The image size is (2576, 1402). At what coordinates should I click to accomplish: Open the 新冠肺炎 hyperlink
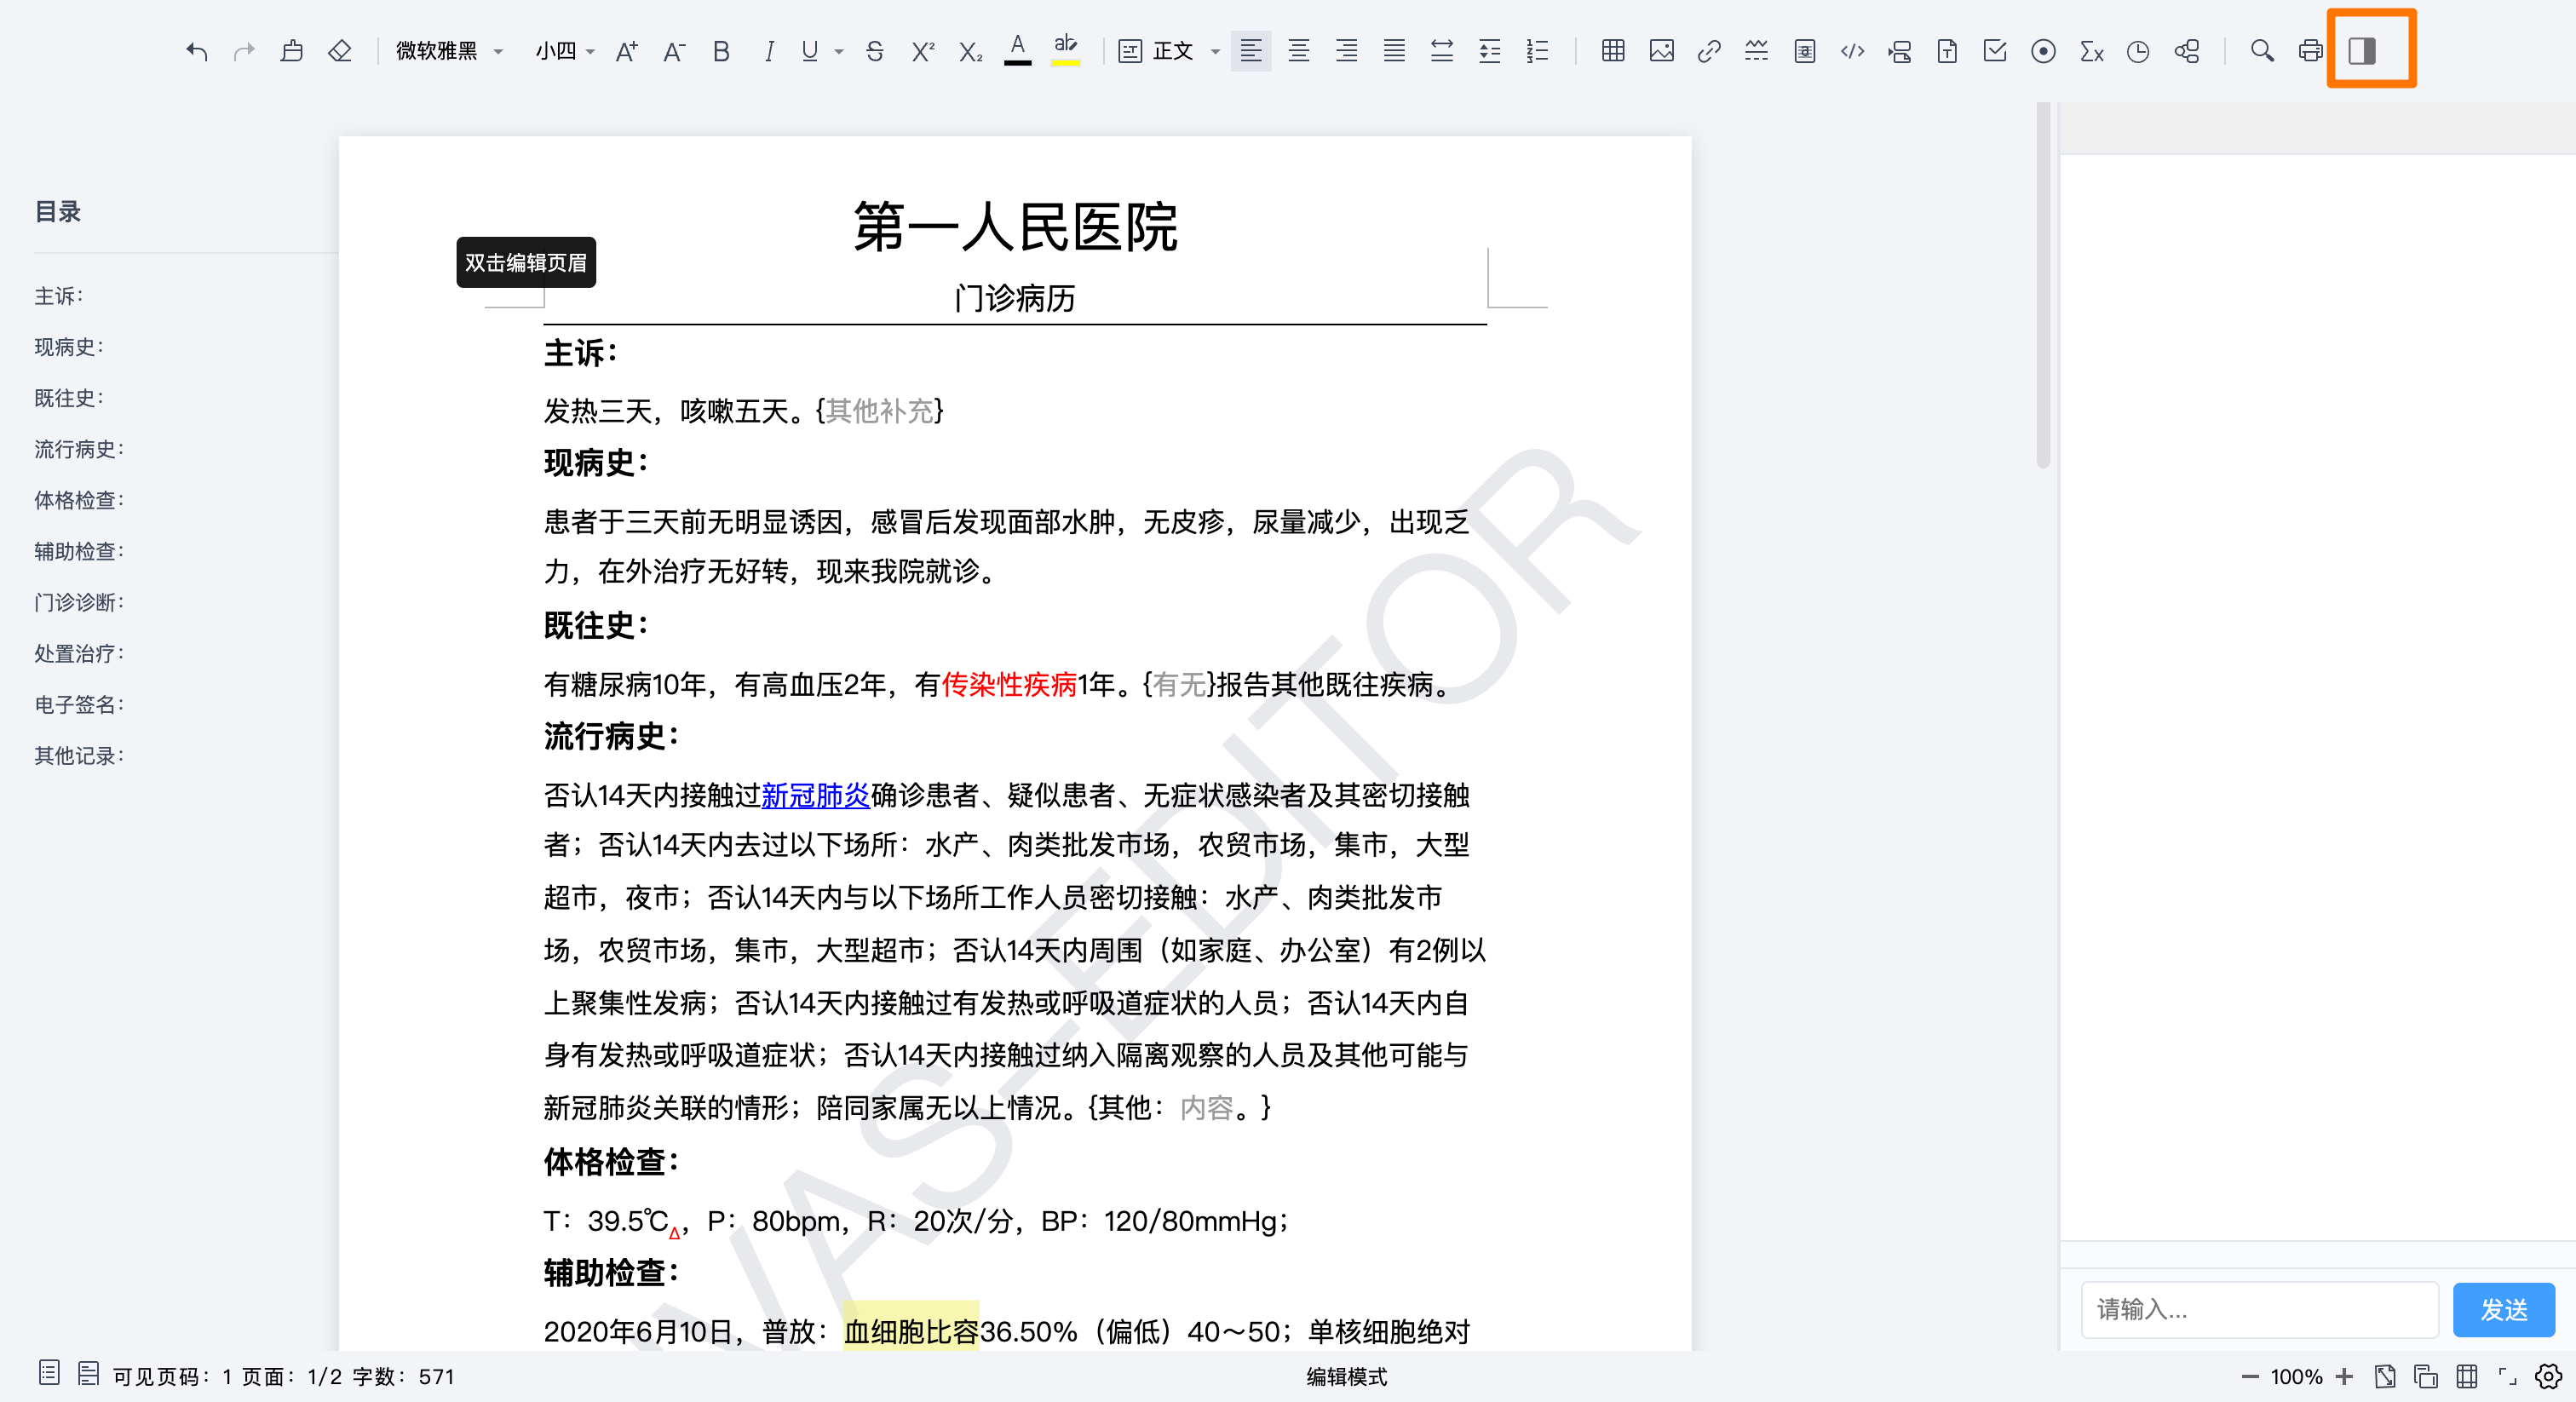point(815,795)
